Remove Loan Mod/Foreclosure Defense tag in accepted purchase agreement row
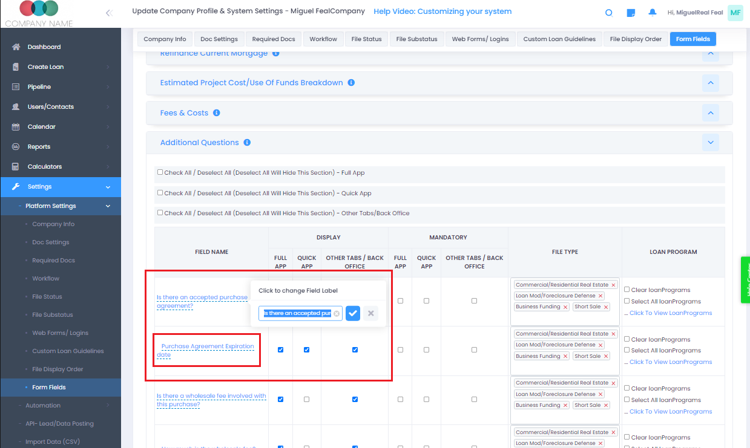Viewport: 750px width, 448px height. [x=600, y=296]
